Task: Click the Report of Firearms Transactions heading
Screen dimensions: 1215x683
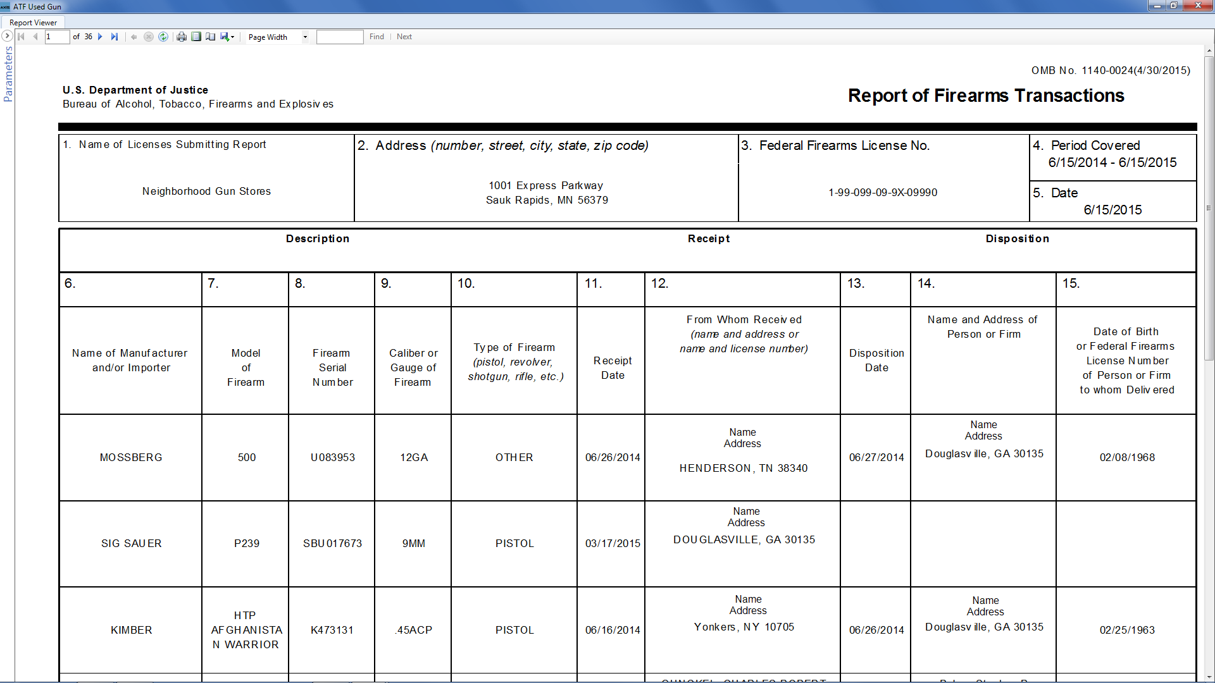Action: (x=986, y=95)
